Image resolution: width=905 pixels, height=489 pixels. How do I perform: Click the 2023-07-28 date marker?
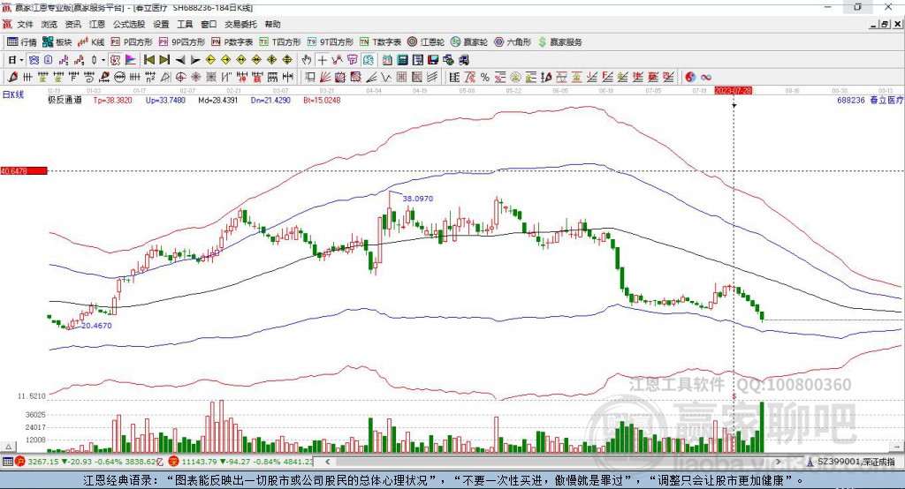click(733, 91)
